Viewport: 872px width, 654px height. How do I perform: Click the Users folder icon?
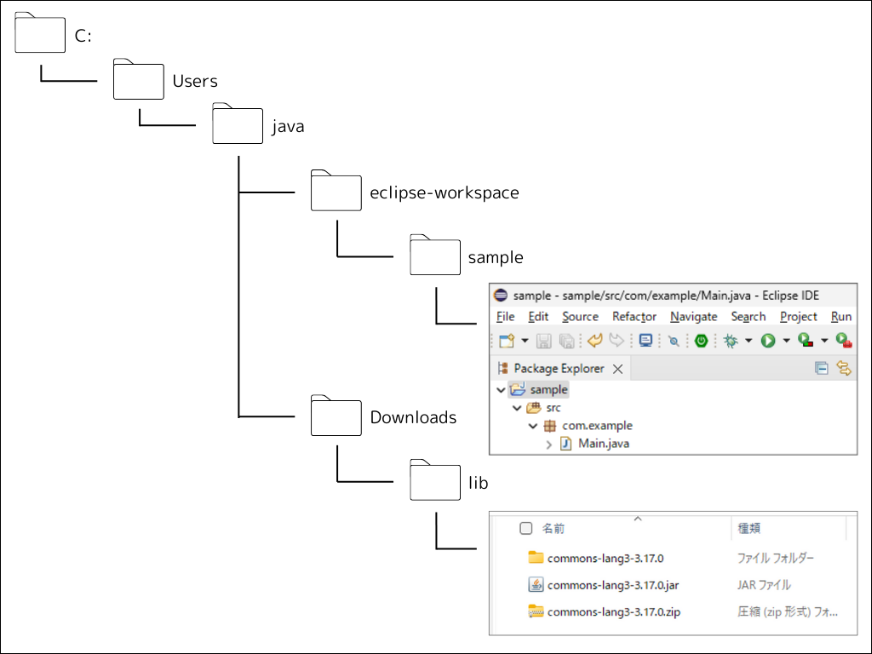coord(139,79)
